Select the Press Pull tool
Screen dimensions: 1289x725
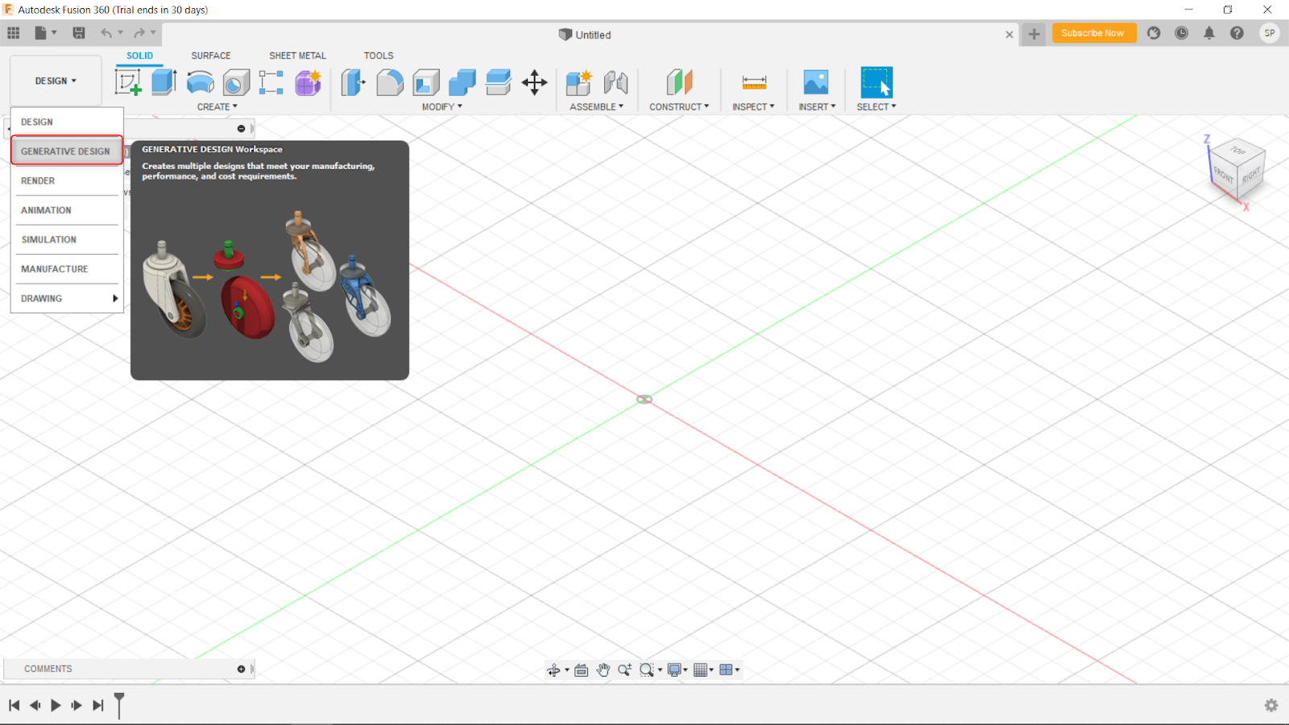point(353,82)
